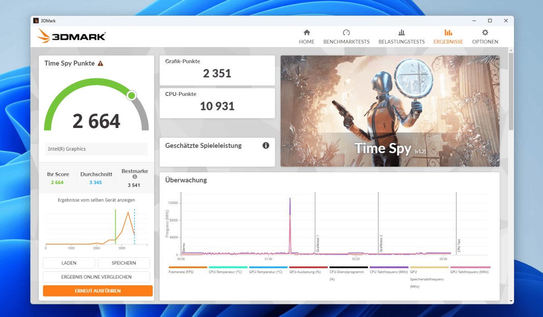
Task: Click the Ihr Score value 2 664
Action: [x=57, y=182]
